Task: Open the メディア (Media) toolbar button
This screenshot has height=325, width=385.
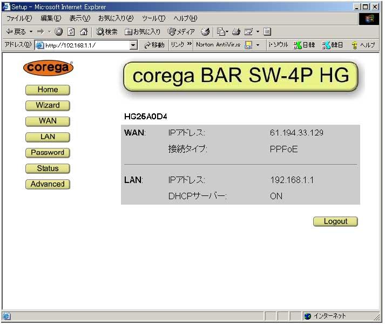Action: tap(181, 32)
